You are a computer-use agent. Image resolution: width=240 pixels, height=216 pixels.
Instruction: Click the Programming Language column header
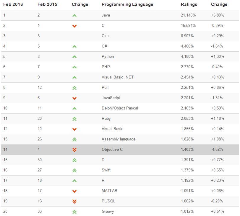127,4
